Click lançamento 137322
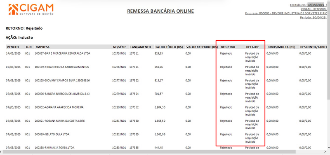This screenshot has width=330, height=155. (x=134, y=80)
